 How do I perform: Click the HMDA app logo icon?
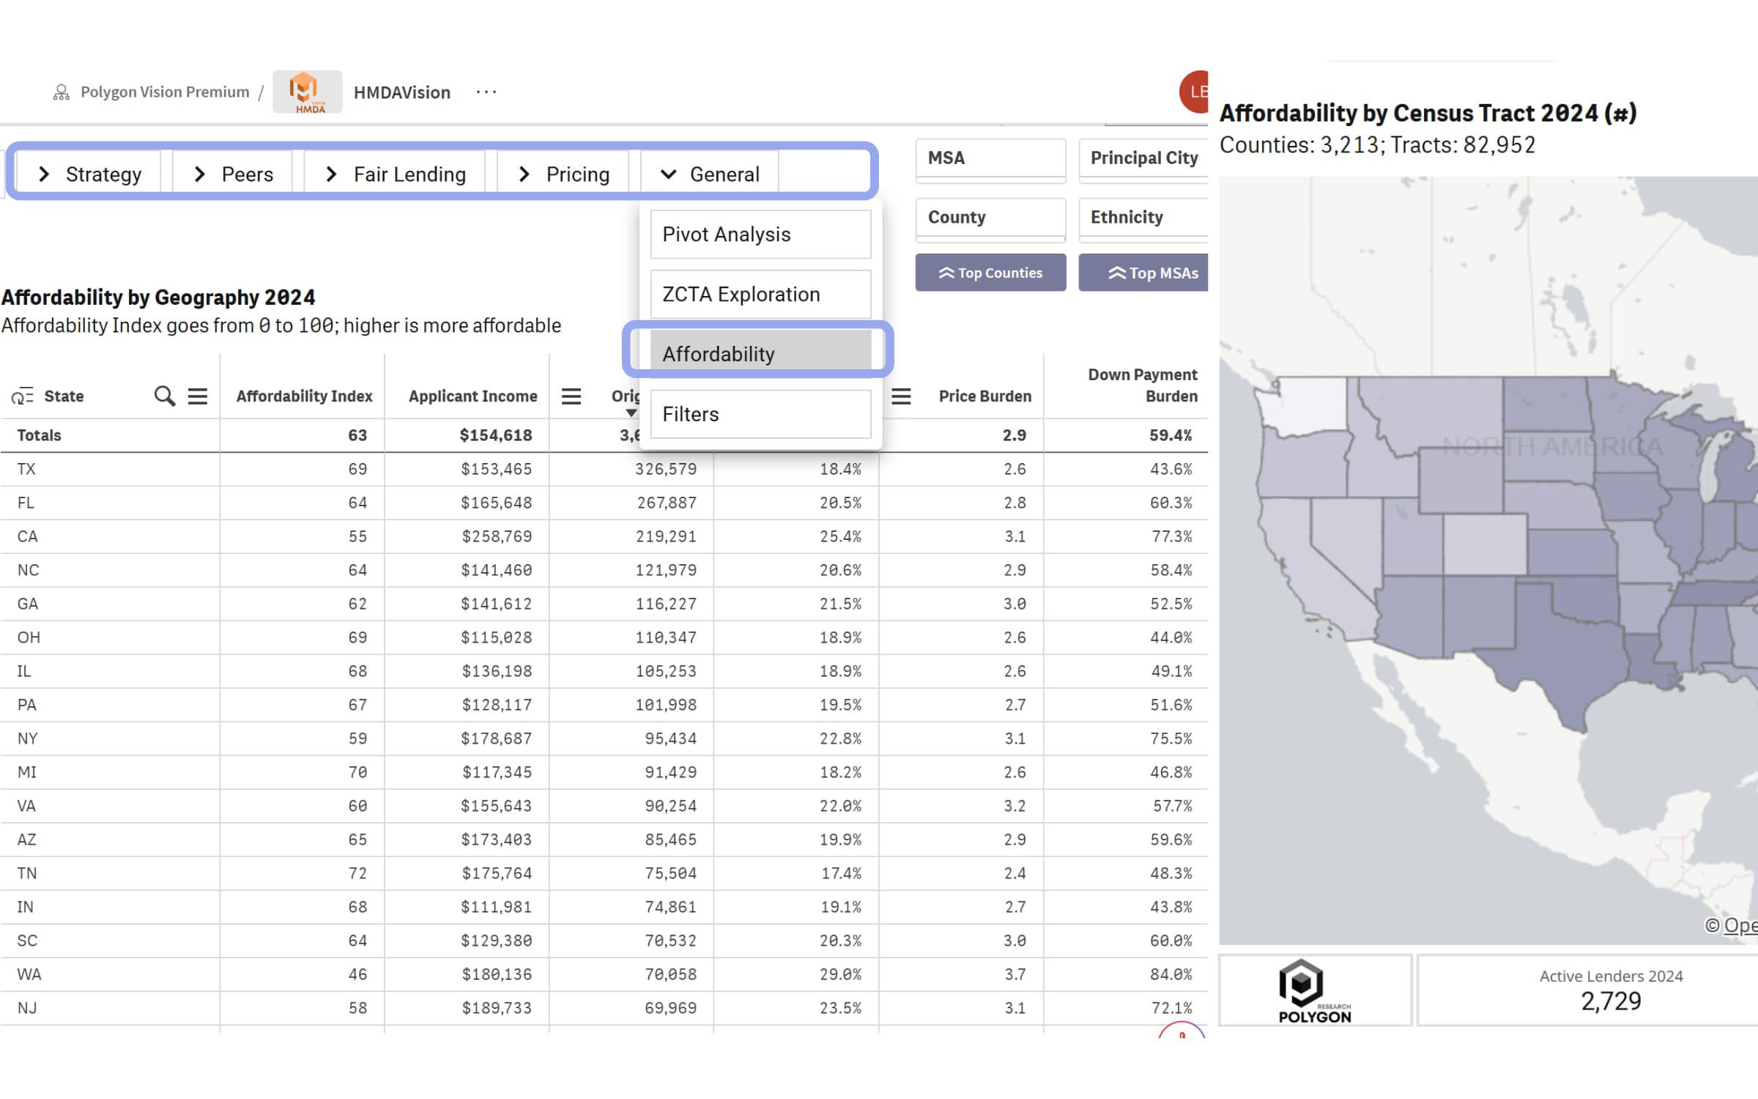tap(307, 92)
